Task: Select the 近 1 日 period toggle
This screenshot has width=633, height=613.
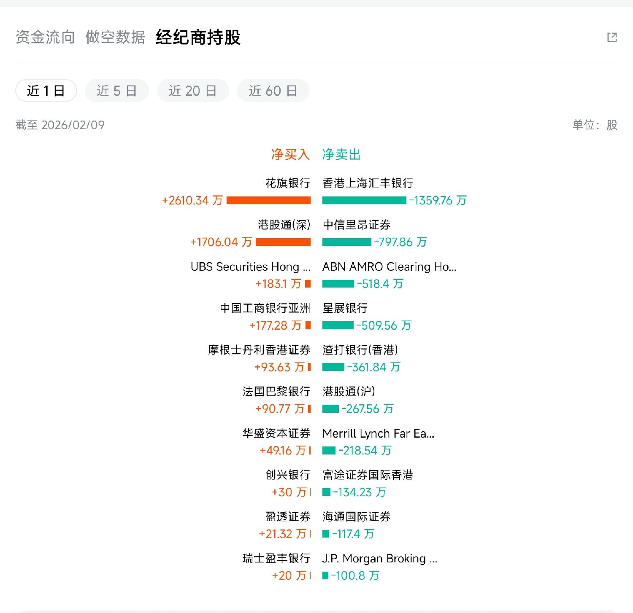Action: [x=46, y=91]
